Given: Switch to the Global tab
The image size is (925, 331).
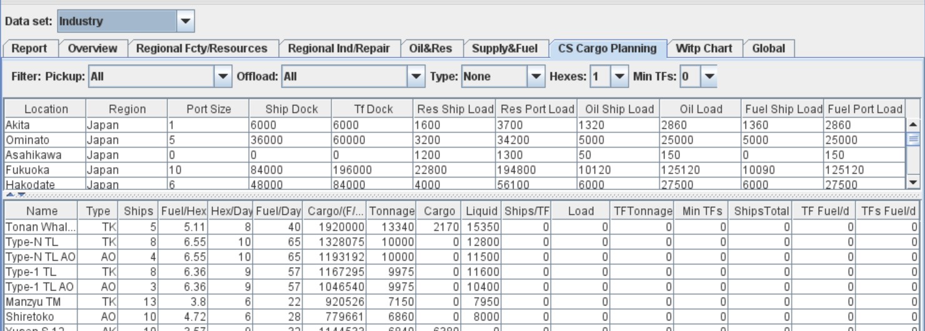Looking at the screenshot, I should click(x=769, y=49).
